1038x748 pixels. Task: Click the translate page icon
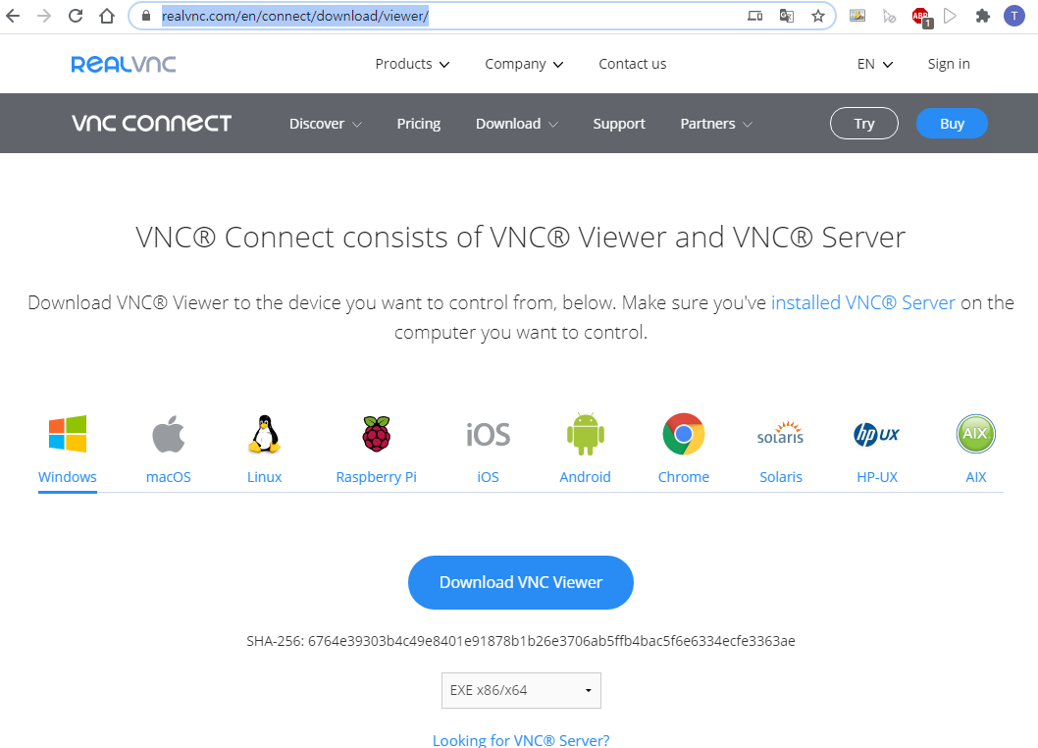coord(787,16)
